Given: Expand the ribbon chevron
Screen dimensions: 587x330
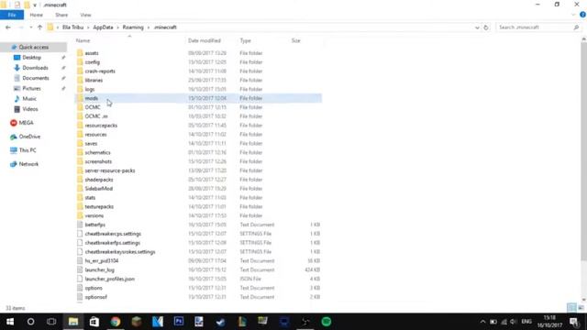Looking at the screenshot, I should click(573, 15).
